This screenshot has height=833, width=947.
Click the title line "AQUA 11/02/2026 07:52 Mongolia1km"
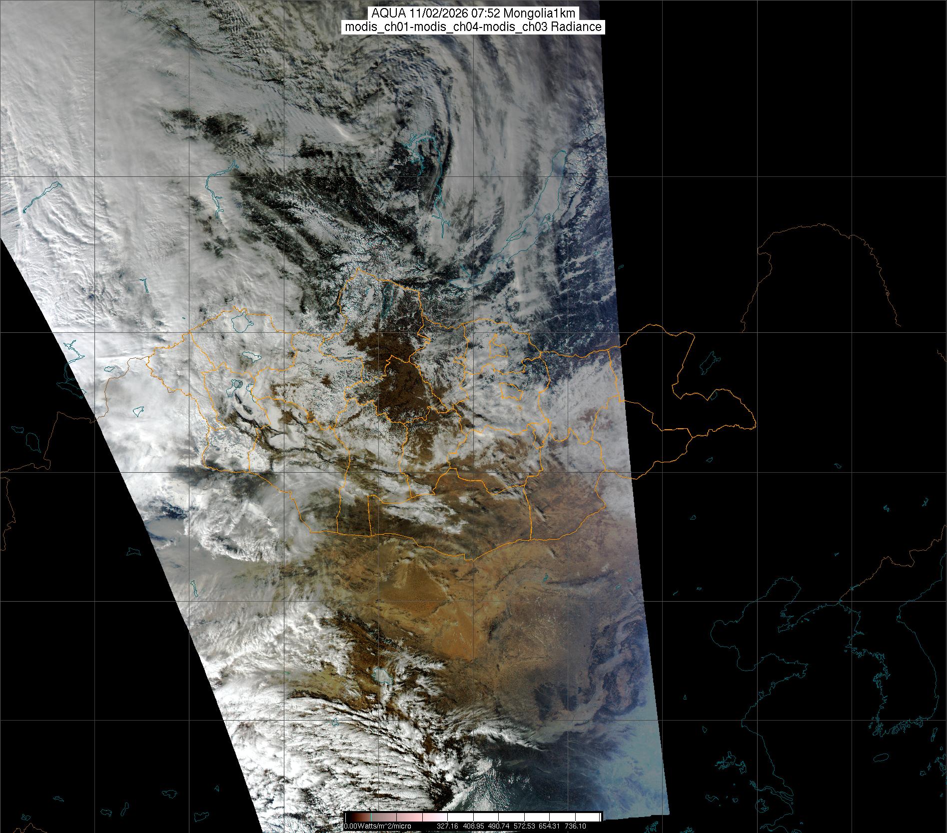(473, 13)
